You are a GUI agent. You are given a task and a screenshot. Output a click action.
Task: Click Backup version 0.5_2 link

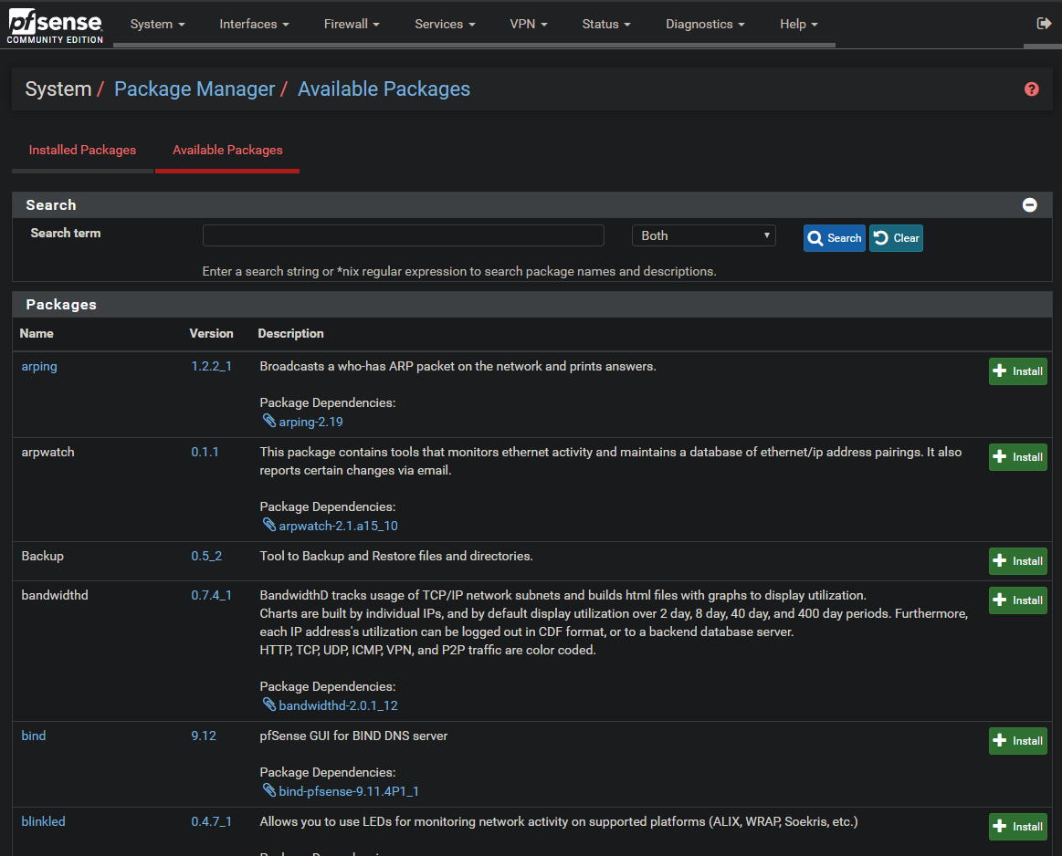tap(206, 557)
